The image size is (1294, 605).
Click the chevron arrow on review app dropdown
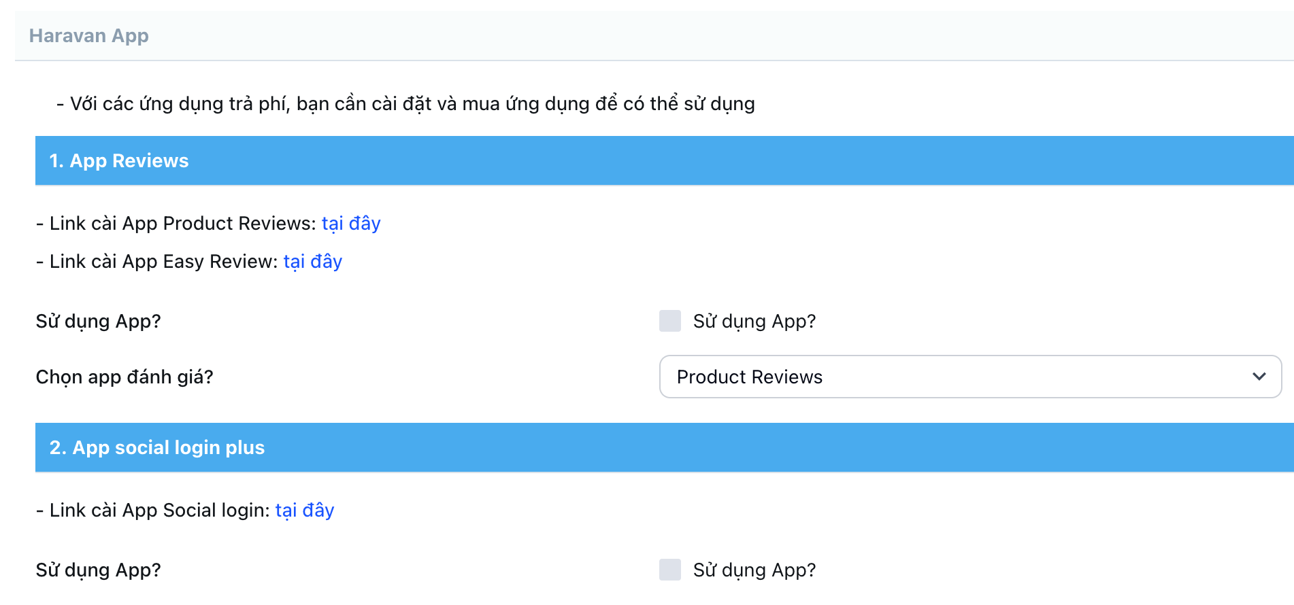pyautogui.click(x=1259, y=377)
